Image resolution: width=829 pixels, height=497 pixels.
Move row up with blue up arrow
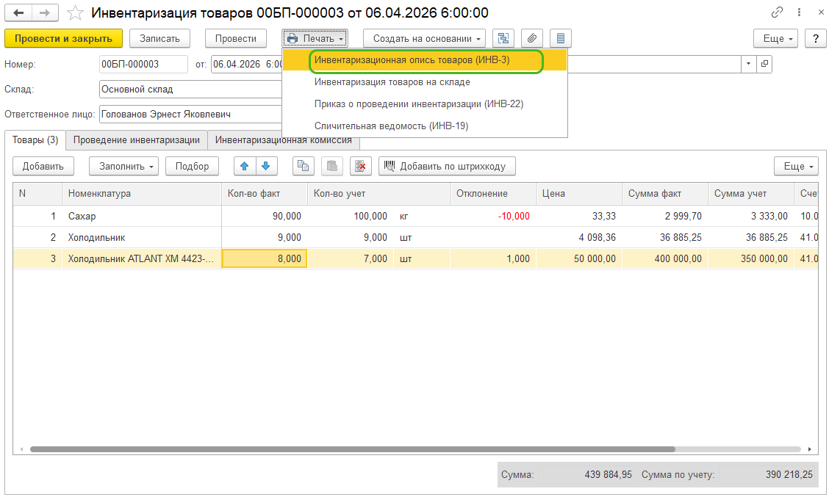point(245,166)
